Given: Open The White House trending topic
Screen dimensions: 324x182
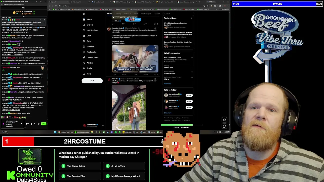Looking at the screenshot, I should click(170, 73).
